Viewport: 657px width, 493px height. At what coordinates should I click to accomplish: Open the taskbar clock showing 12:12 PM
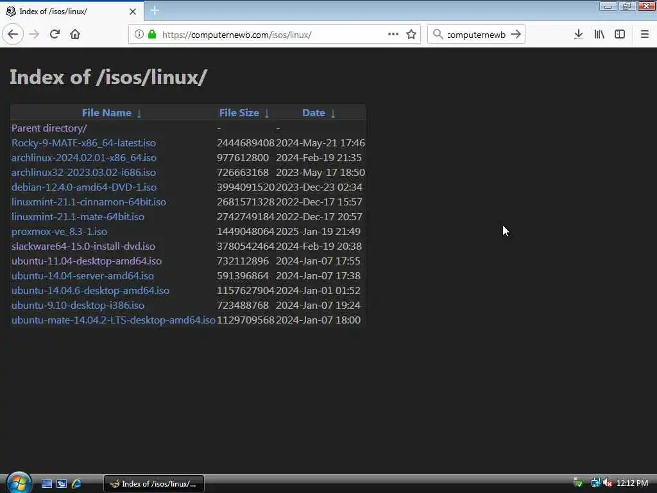[x=632, y=483]
